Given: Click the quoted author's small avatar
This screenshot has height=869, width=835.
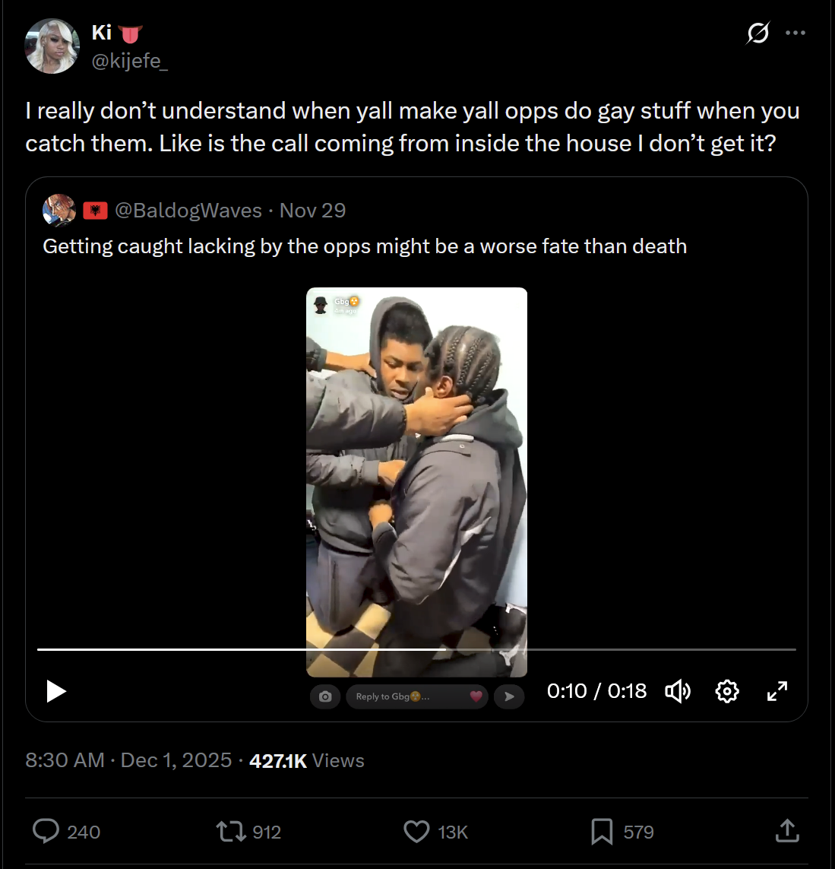Looking at the screenshot, I should click(59, 211).
